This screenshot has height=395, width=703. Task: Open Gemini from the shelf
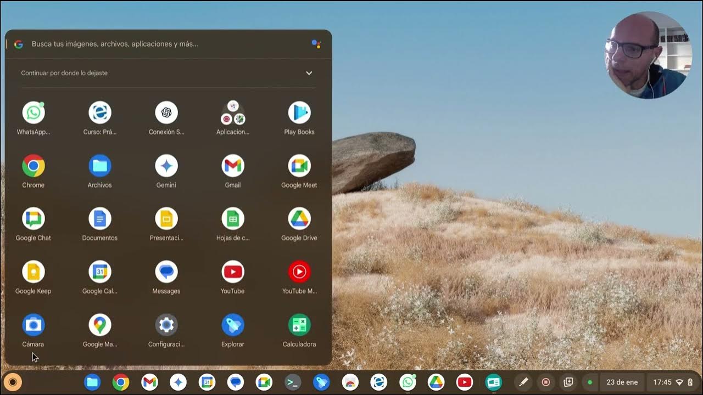pos(178,382)
